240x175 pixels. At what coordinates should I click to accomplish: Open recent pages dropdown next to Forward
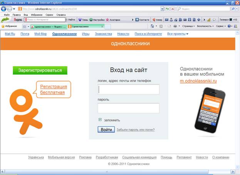click(x=14, y=9)
